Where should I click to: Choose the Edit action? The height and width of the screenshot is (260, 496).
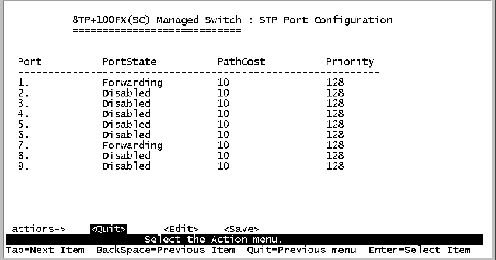pyautogui.click(x=181, y=229)
